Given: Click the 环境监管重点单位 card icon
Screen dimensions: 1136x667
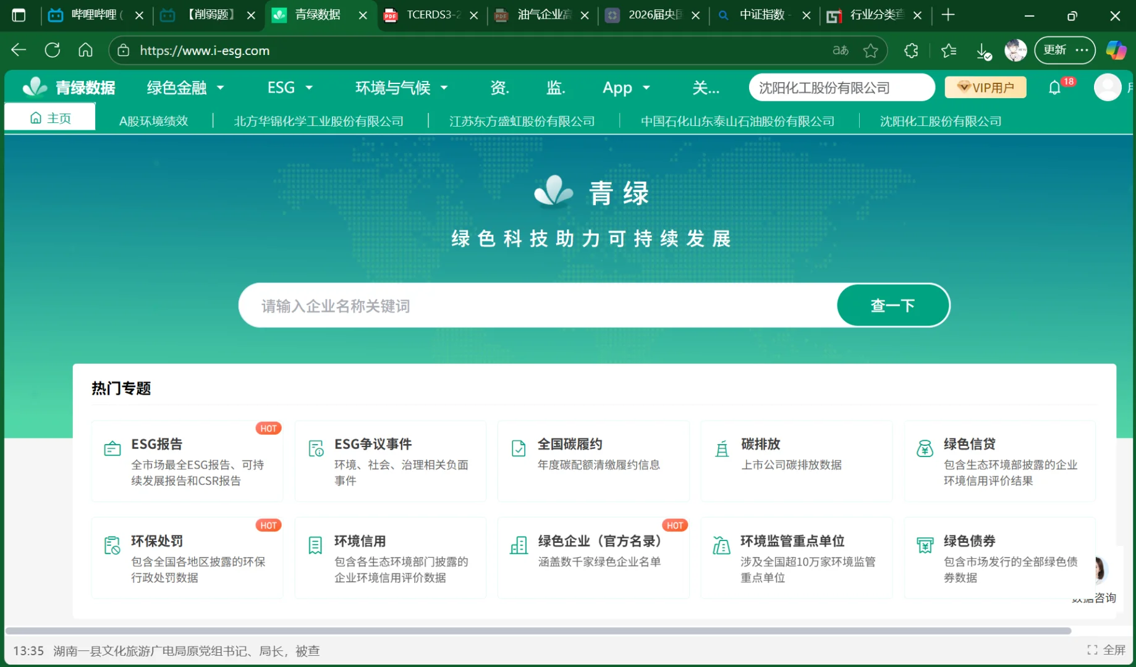Looking at the screenshot, I should (x=722, y=545).
